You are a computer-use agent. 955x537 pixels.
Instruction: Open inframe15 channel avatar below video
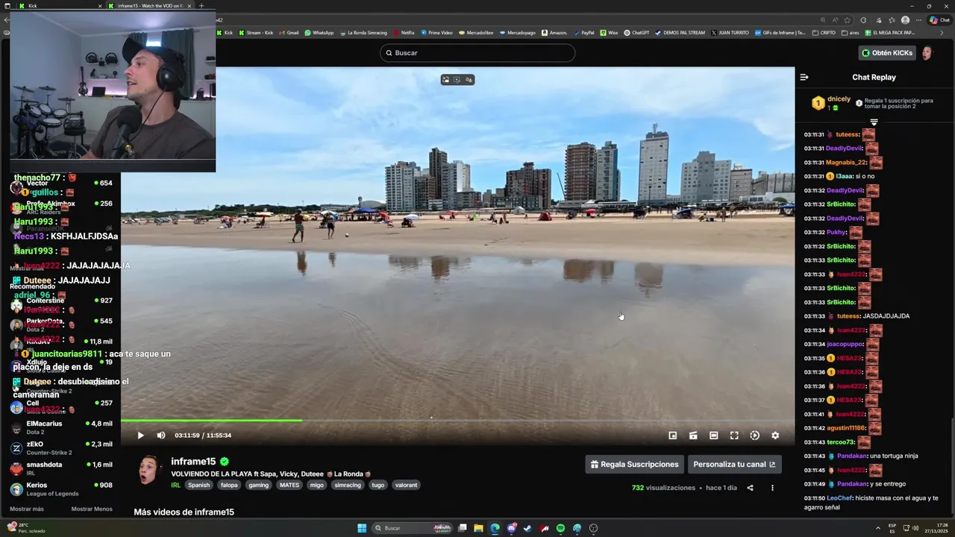pyautogui.click(x=149, y=470)
